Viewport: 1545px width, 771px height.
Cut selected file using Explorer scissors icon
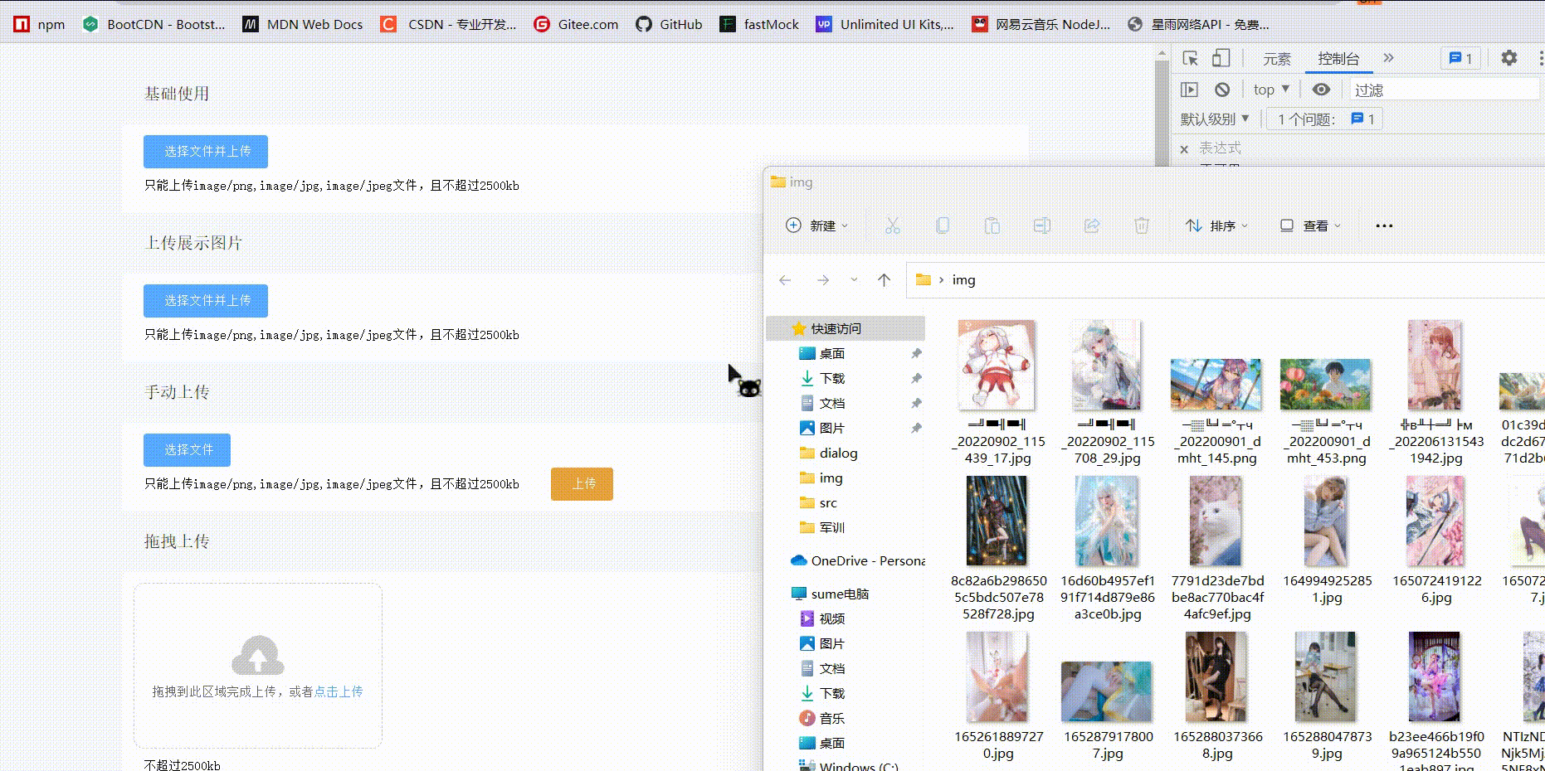pyautogui.click(x=892, y=225)
